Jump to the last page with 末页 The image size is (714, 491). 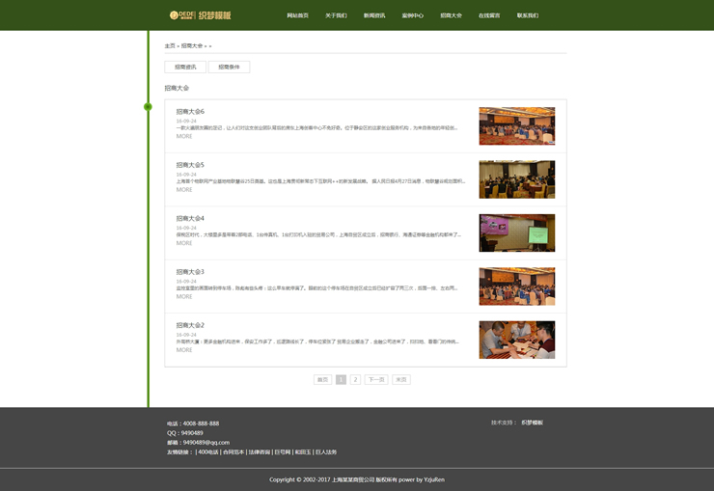coord(401,380)
